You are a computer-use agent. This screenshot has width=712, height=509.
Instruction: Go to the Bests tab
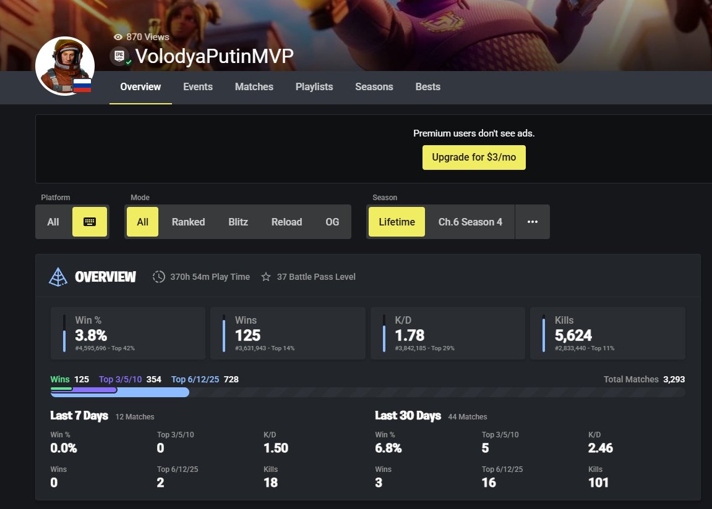[x=427, y=86]
